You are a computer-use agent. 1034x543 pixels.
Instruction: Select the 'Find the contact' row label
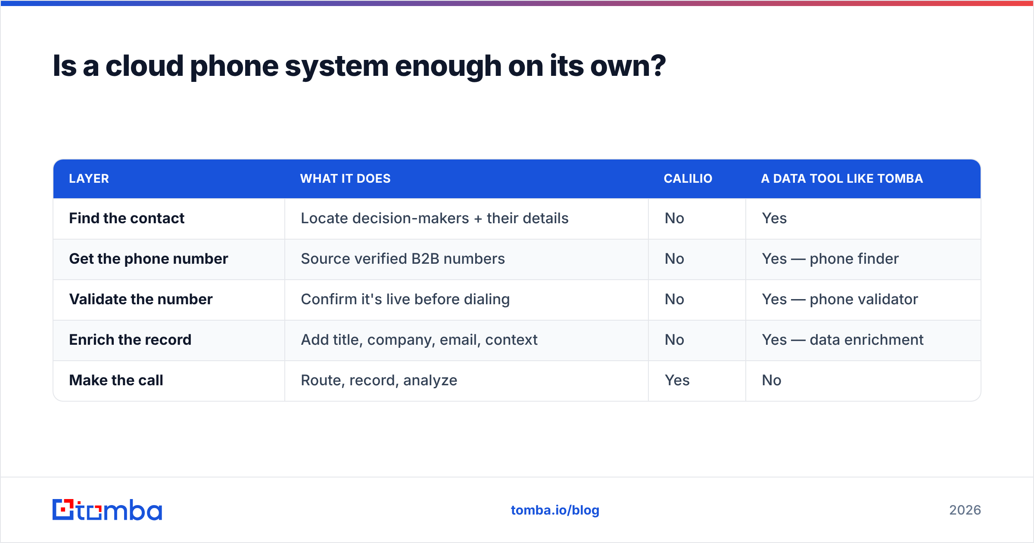(x=127, y=218)
